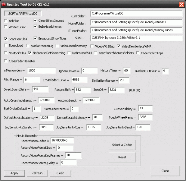This screenshot has width=186, height=181.
Task: Disable the ScanHercules checkbox
Action: [6, 39]
